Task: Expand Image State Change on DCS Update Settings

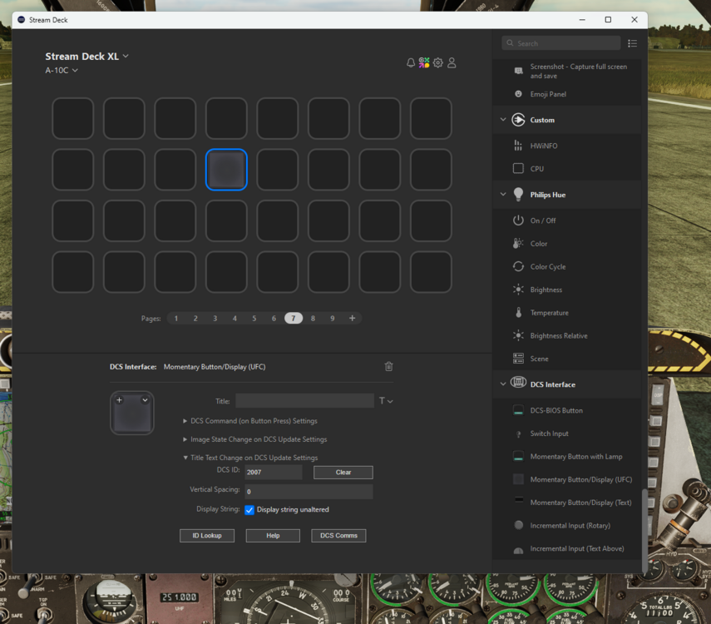Action: 258,439
